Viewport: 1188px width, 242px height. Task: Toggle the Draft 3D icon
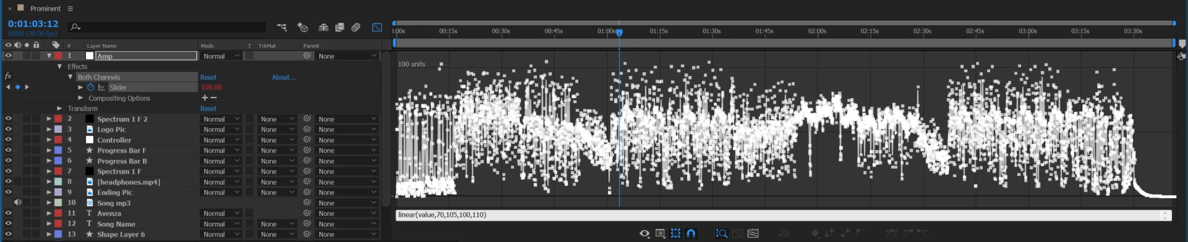click(302, 27)
